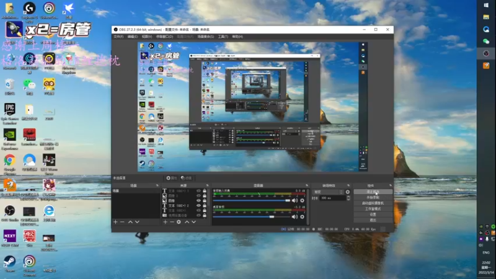Open source properties gear in Sources toolbar
Image resolution: width=496 pixels, height=279 pixels.
click(179, 222)
